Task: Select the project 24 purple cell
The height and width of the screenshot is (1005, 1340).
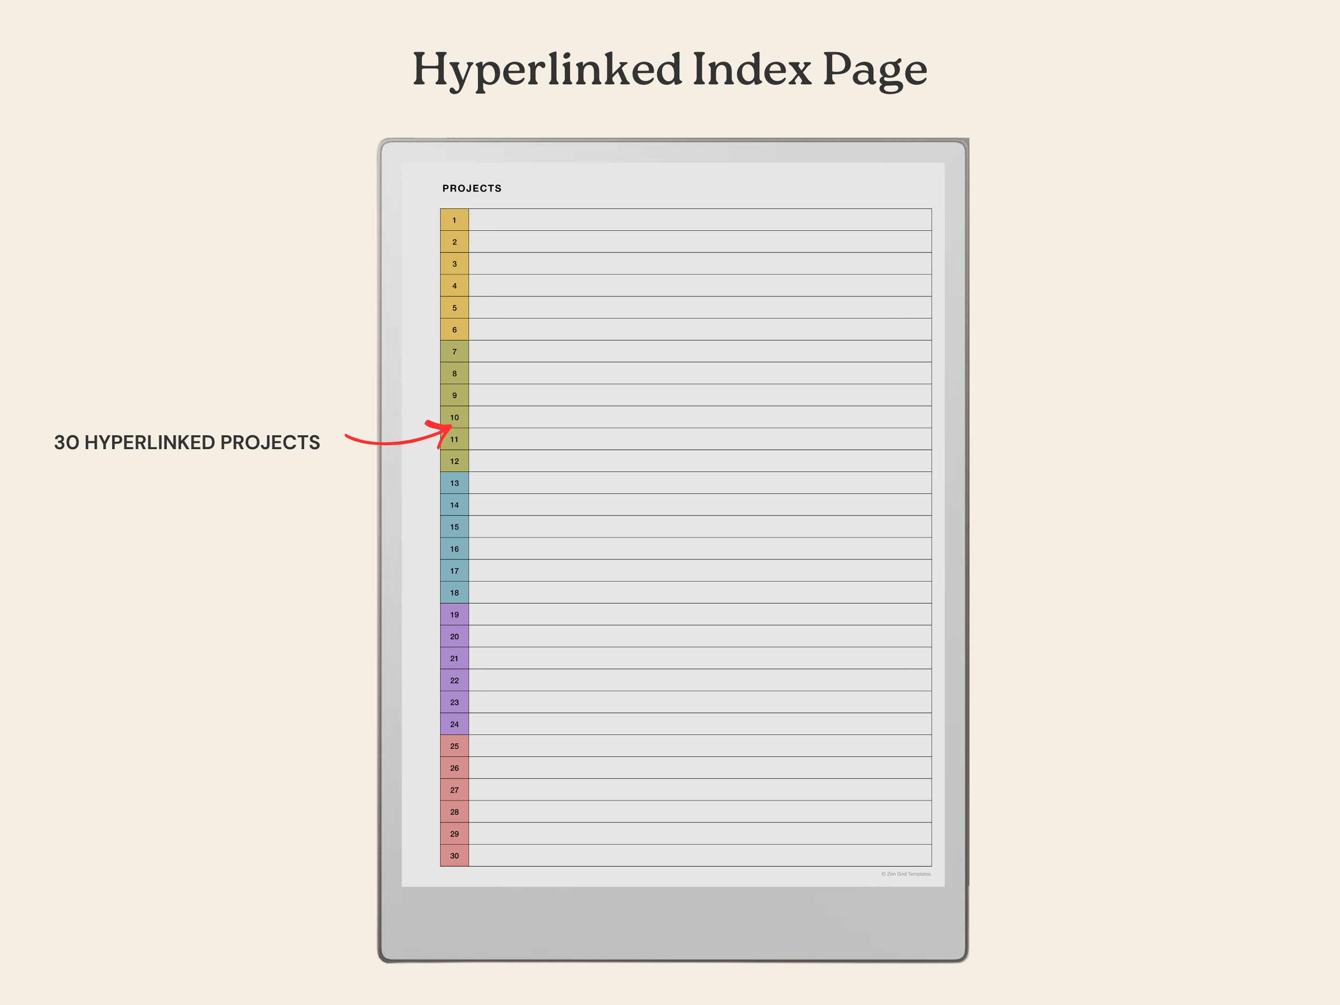Action: tap(455, 724)
